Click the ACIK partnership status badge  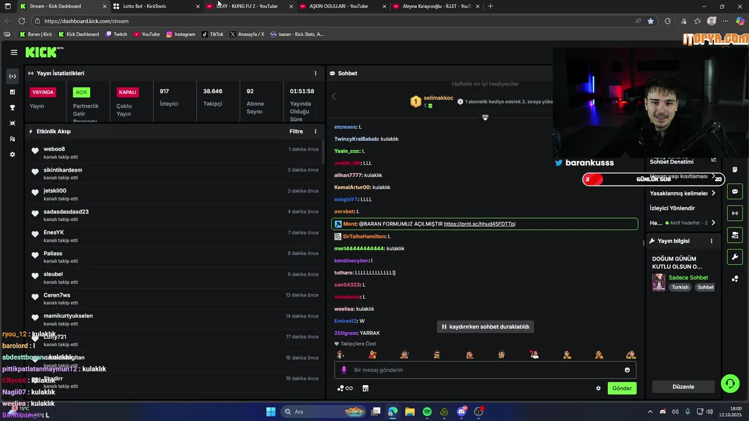pos(81,92)
